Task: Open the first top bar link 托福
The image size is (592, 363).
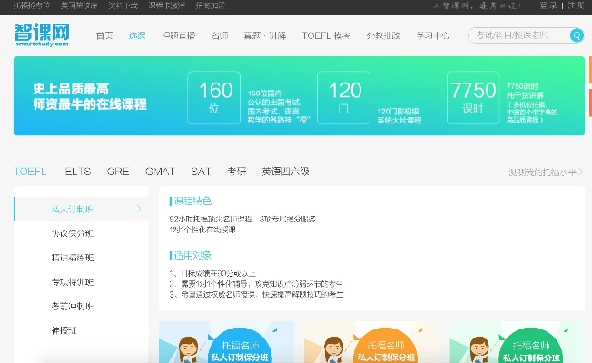Action: pos(32,5)
